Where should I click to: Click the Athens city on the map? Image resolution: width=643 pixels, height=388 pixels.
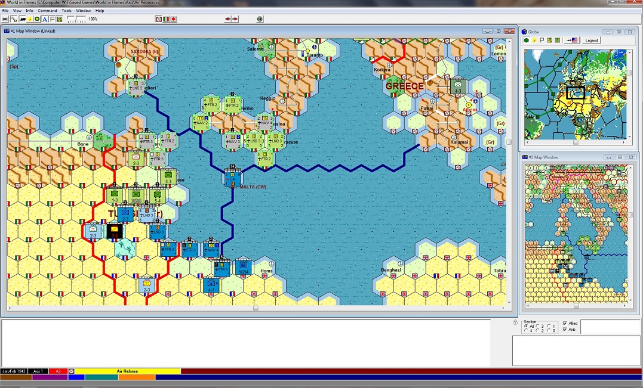[x=469, y=105]
